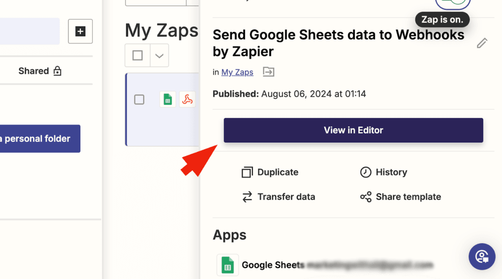The width and height of the screenshot is (502, 279).
Task: Select the highlighted folder item in the sidebar
Action: [x=29, y=31]
